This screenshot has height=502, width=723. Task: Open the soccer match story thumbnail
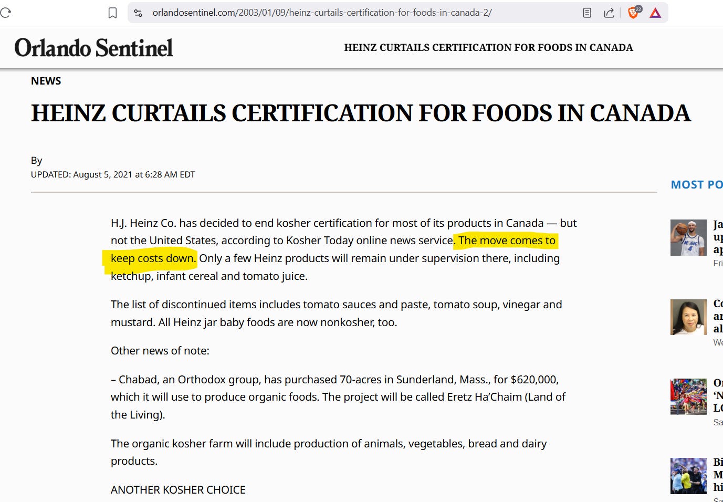(x=688, y=476)
